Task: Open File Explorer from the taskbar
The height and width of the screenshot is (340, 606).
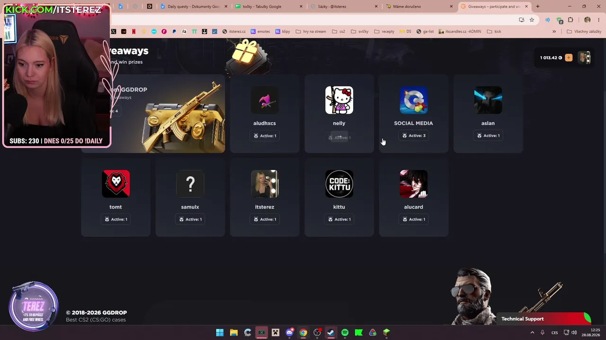Action: (x=233, y=332)
